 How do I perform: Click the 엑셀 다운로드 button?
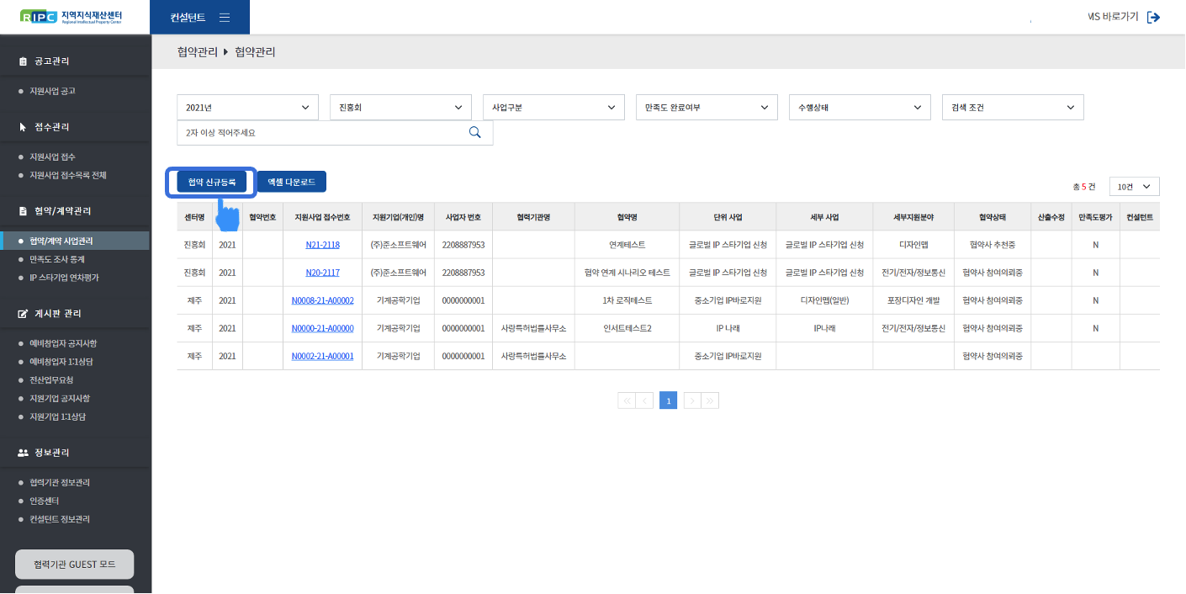click(291, 182)
